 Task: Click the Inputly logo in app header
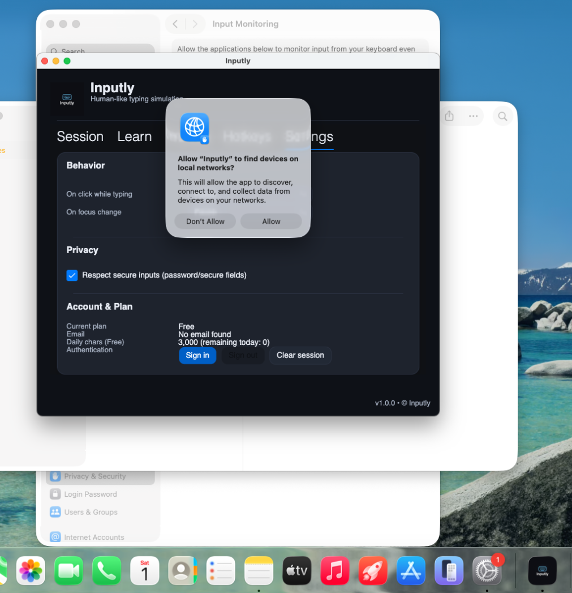67,99
